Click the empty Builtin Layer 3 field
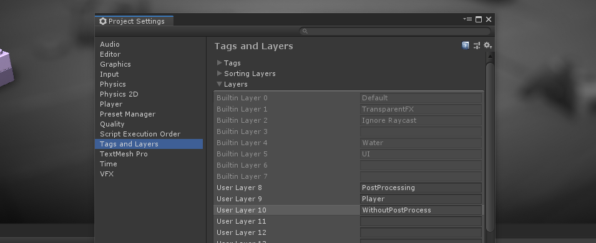 [x=421, y=131]
